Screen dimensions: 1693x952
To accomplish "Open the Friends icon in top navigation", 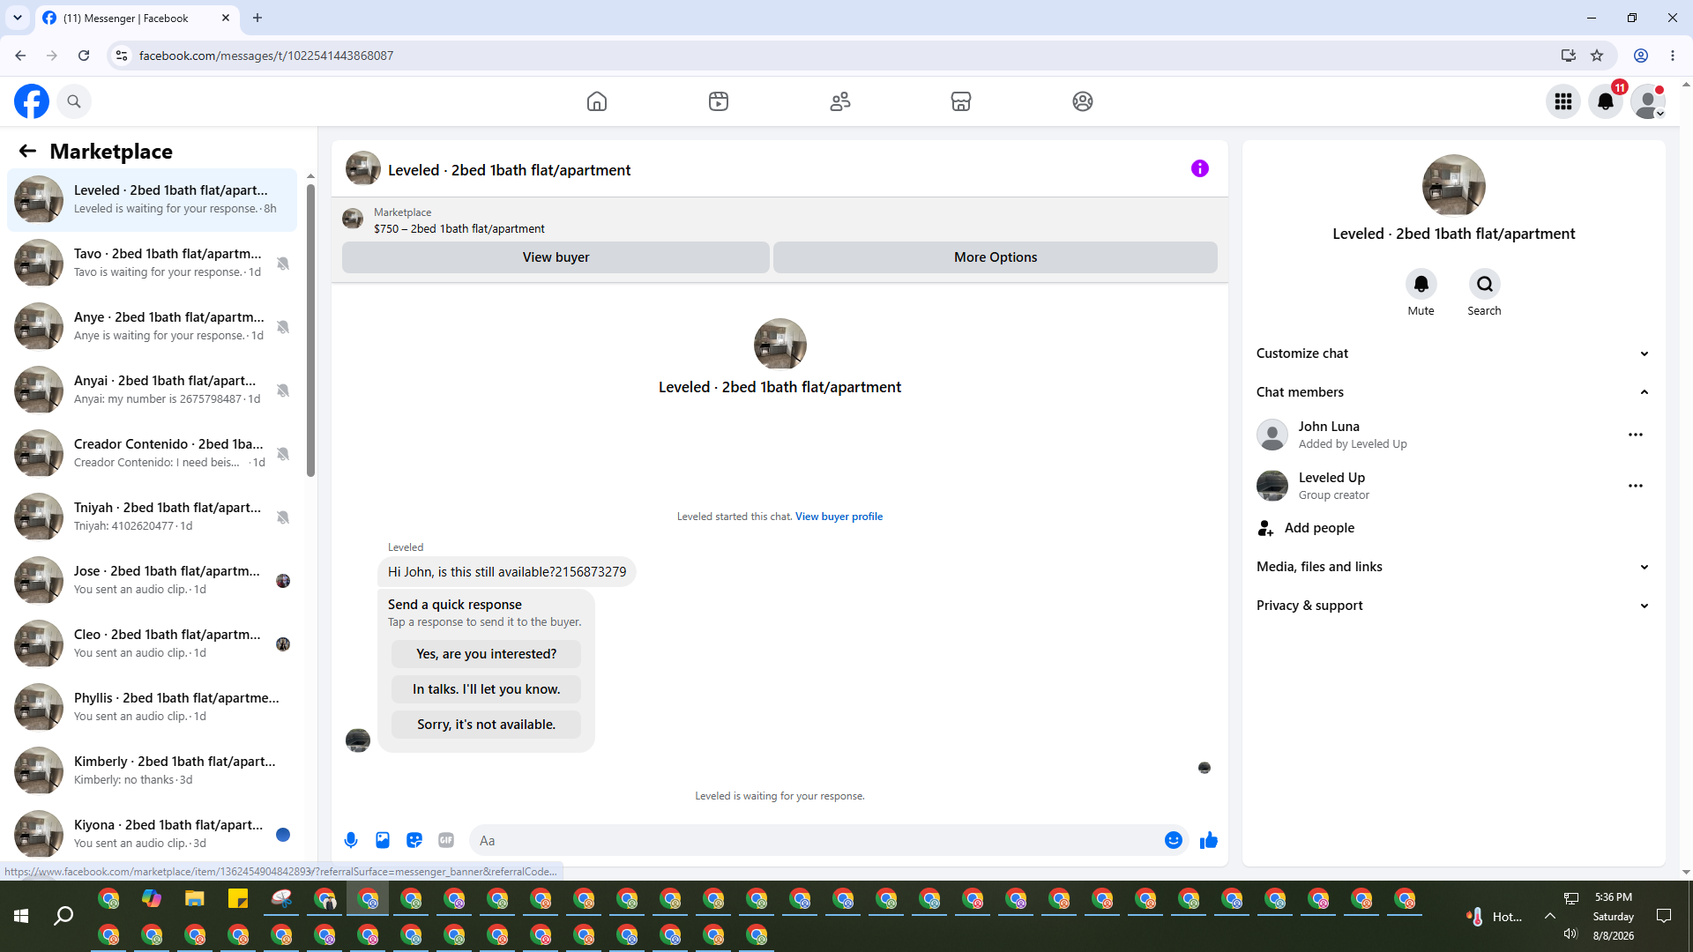I will [840, 101].
